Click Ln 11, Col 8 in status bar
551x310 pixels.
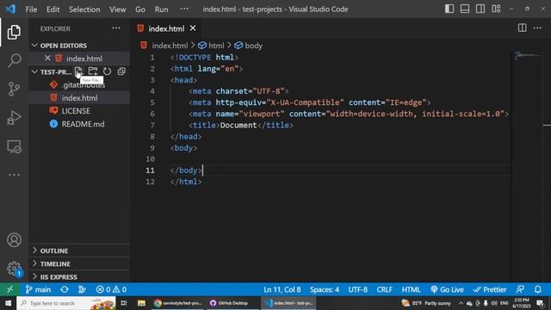click(282, 289)
